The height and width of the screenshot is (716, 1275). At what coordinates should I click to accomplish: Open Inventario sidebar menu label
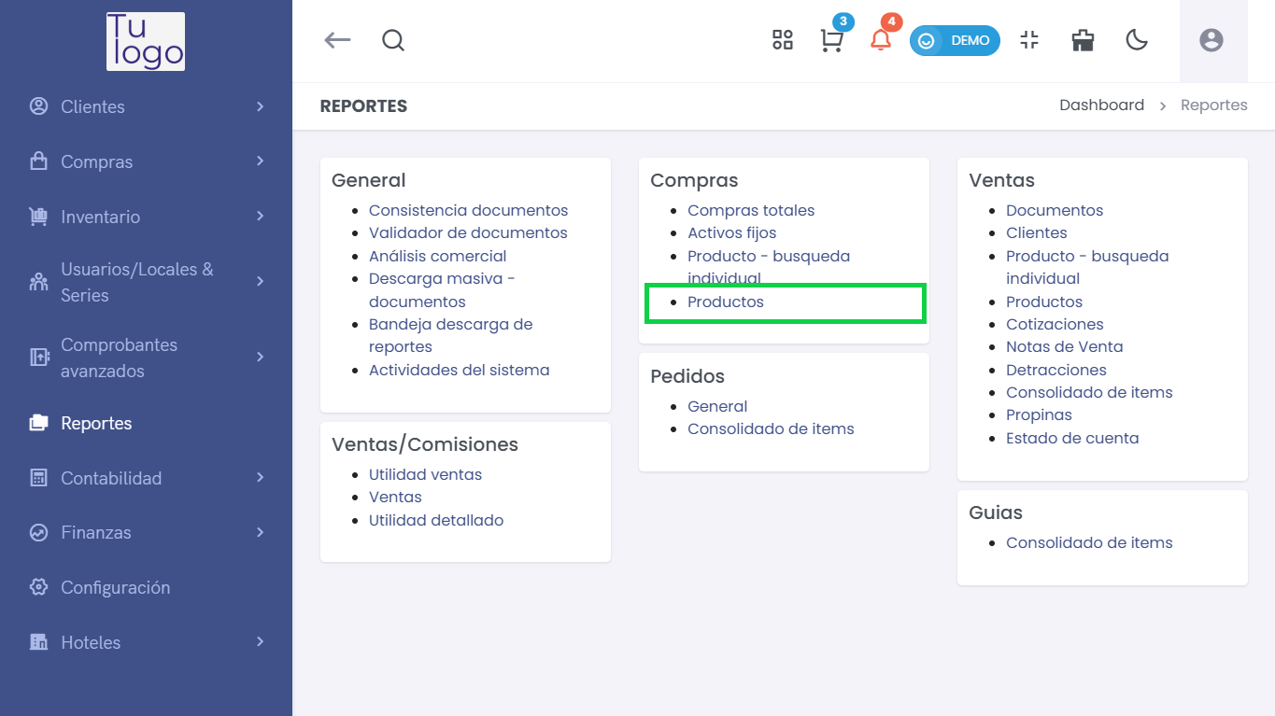(100, 217)
